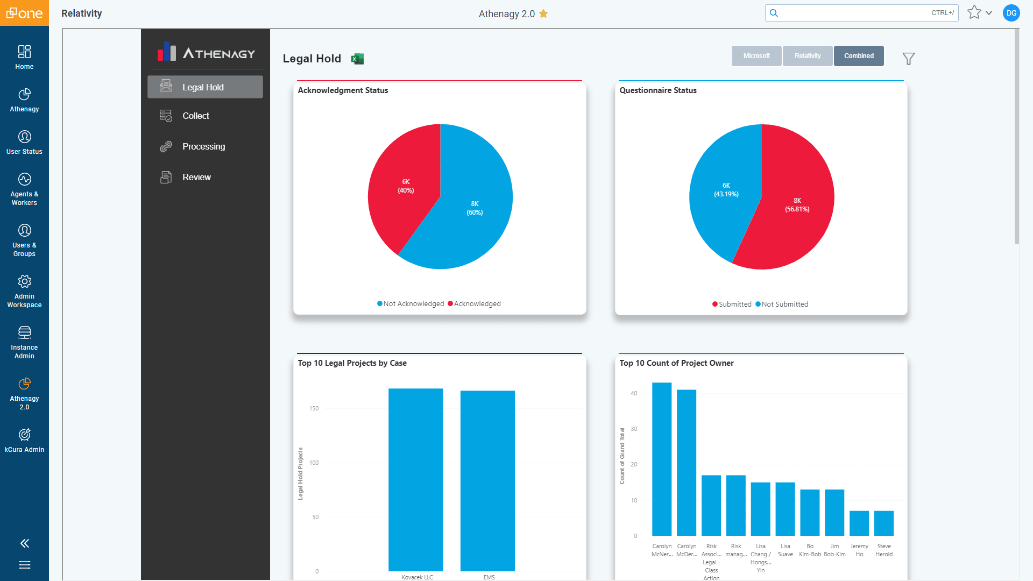
Task: Toggle gold star next to Athenagy 2.0
Action: pyautogui.click(x=543, y=13)
